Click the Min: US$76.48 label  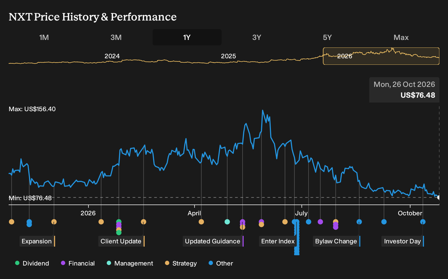(x=30, y=198)
